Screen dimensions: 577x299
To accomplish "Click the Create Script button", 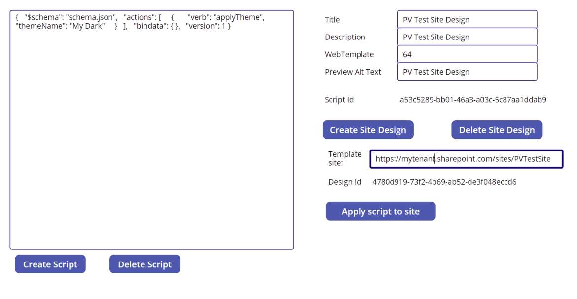I will point(50,264).
